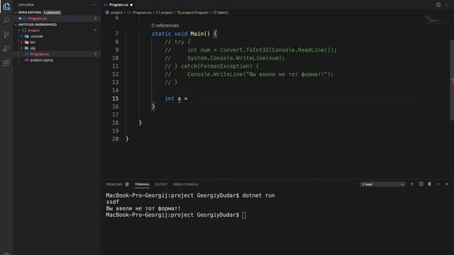Collapse the project folder in tree
The image size is (454, 255).
[x=19, y=30]
